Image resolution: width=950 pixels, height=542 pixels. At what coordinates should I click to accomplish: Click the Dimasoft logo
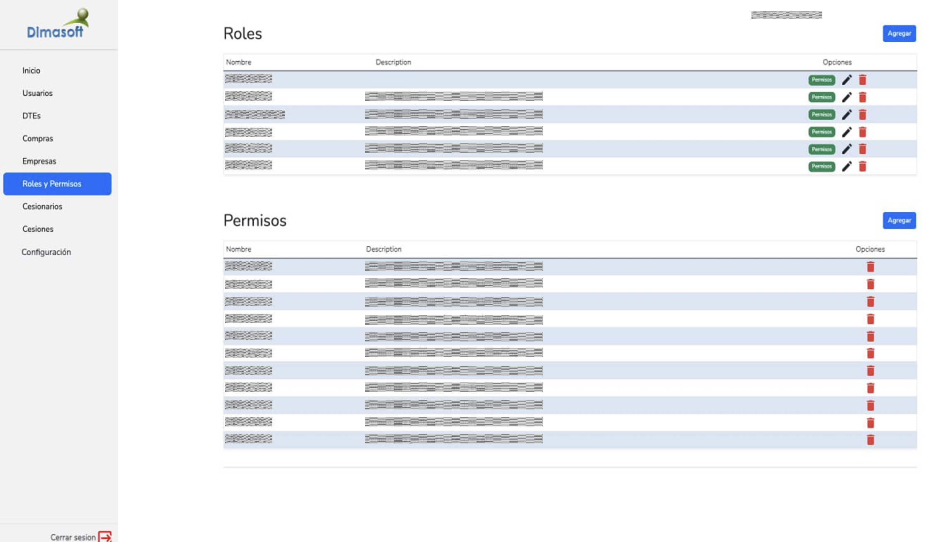tap(58, 24)
